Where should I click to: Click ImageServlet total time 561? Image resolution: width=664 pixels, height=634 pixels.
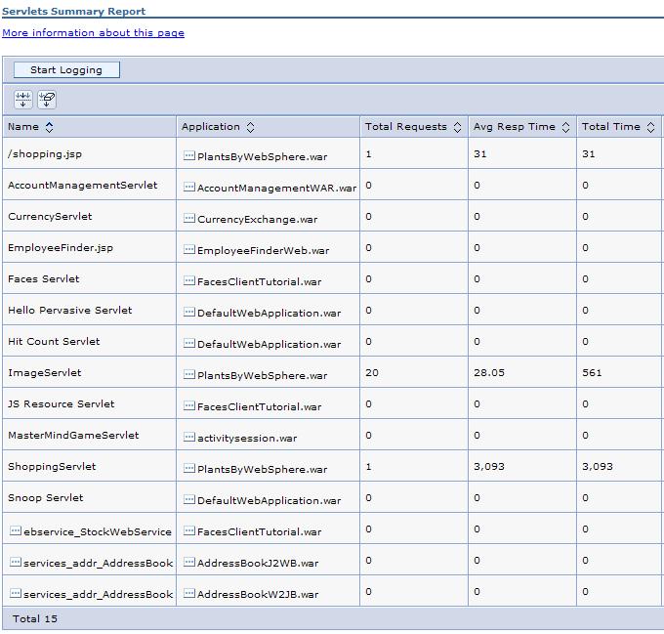592,373
